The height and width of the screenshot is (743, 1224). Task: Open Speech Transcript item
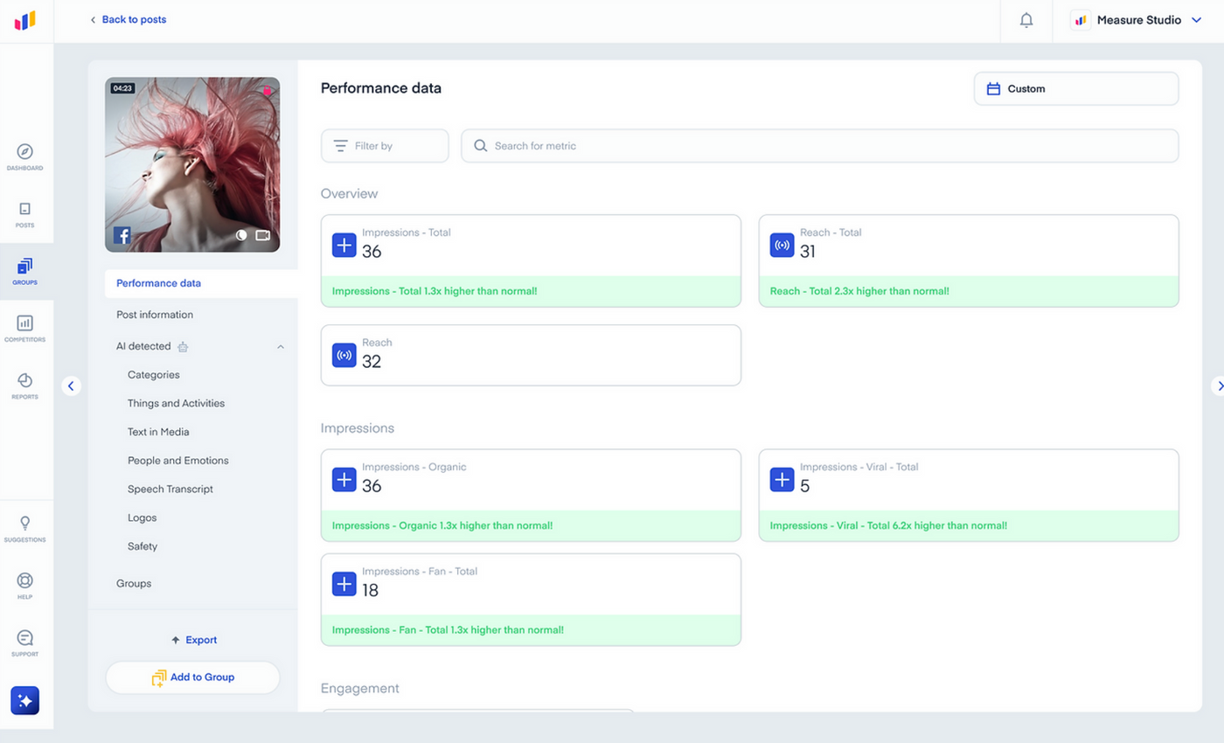tap(170, 490)
